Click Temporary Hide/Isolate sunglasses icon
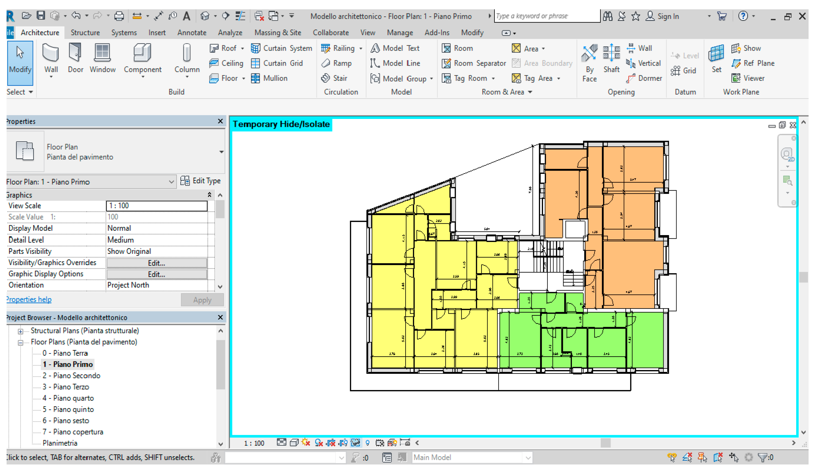The width and height of the screenshot is (819, 473). (x=356, y=443)
